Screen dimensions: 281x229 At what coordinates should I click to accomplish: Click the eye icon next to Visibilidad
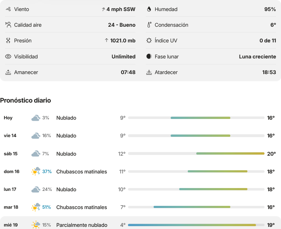click(8, 57)
